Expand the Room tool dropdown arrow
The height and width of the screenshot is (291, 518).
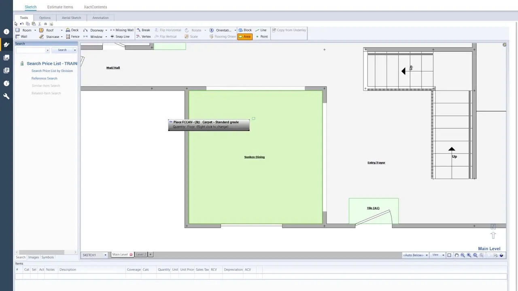(35, 30)
